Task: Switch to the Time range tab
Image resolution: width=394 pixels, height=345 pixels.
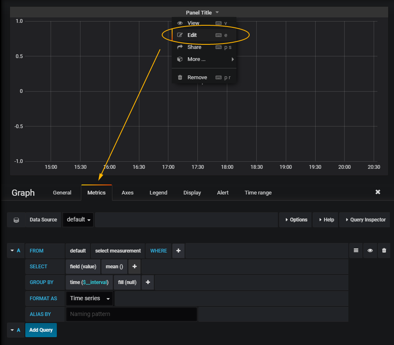Action: 258,193
